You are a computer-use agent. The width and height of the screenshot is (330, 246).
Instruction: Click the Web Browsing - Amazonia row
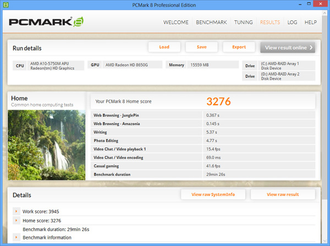tap(203, 124)
